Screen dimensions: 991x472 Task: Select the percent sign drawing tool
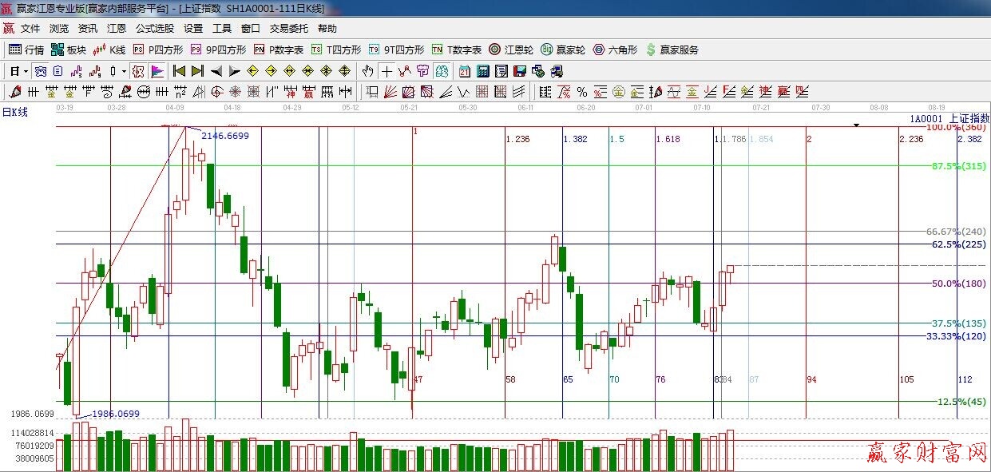point(582,92)
